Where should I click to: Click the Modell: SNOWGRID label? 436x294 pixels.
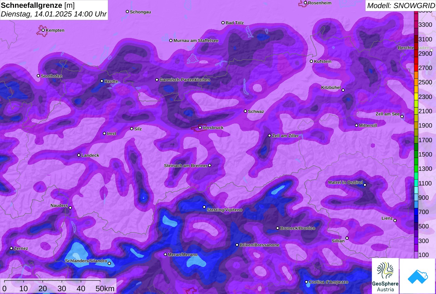point(401,5)
